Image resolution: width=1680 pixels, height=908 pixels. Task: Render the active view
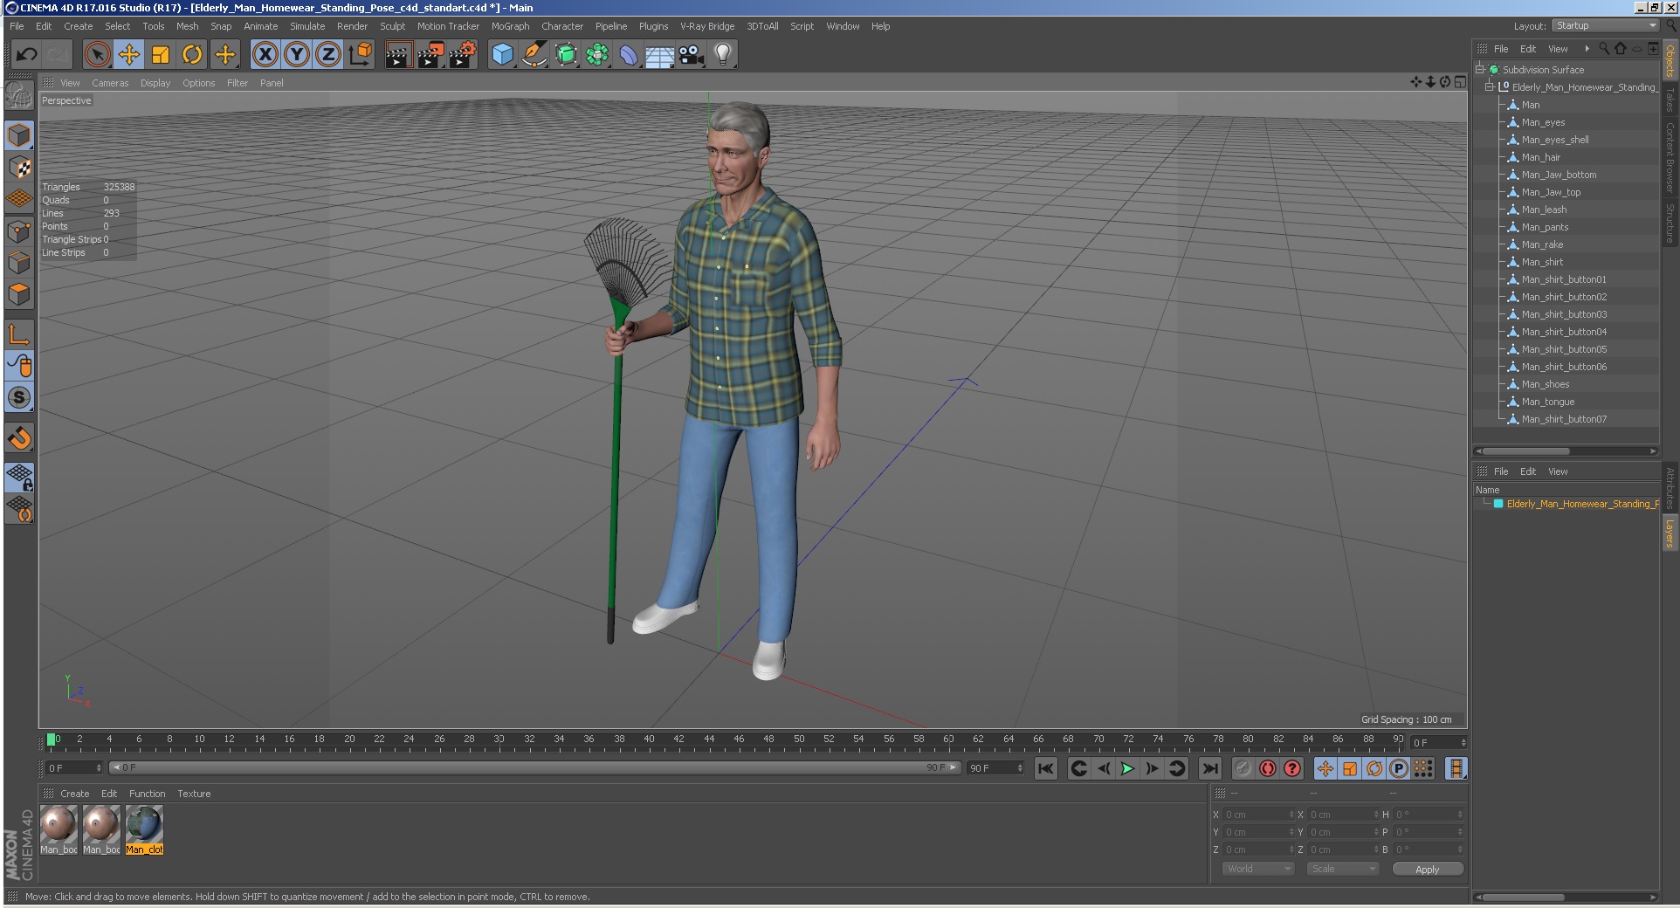click(x=398, y=55)
